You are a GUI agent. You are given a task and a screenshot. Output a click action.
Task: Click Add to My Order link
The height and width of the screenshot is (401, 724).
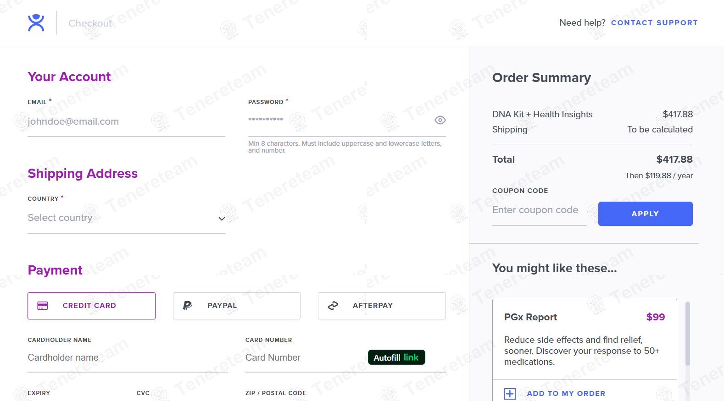click(x=566, y=394)
